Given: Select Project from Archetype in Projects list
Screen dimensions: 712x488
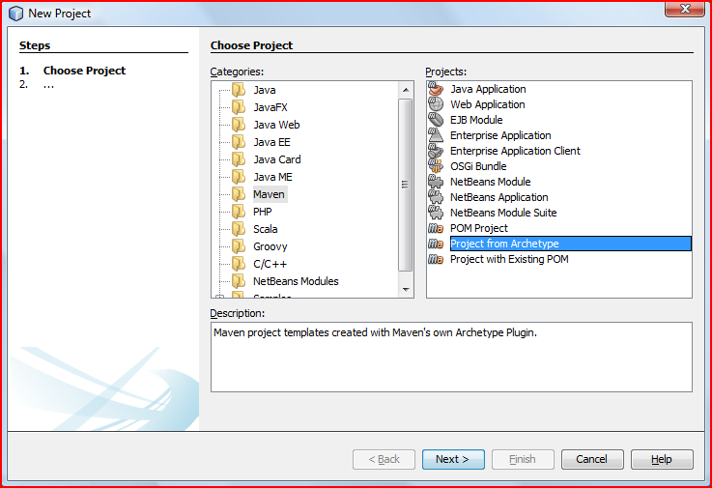Looking at the screenshot, I should (x=504, y=244).
